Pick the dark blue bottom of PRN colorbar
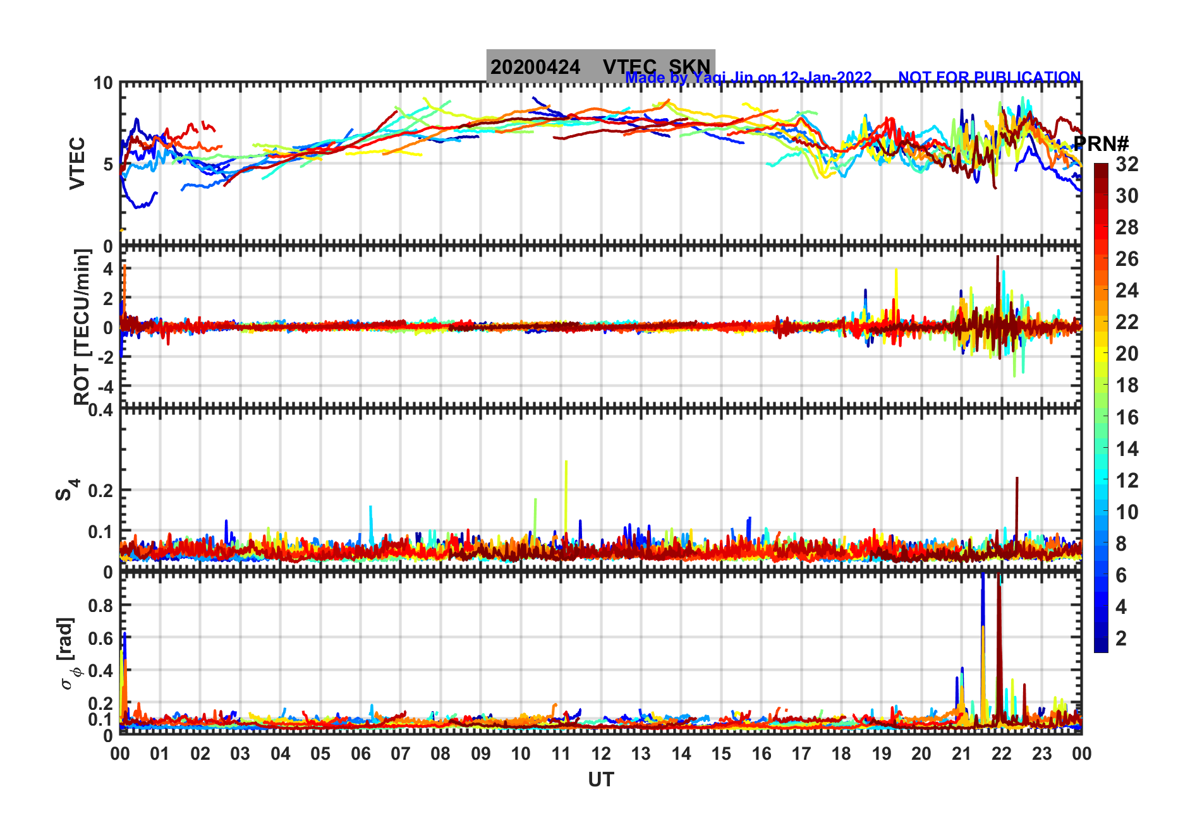 click(x=1101, y=647)
